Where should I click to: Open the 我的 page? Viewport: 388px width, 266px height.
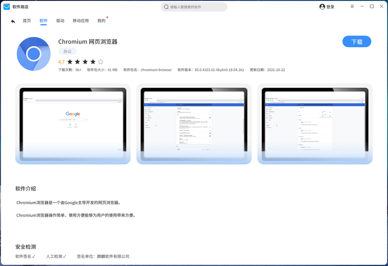click(101, 21)
